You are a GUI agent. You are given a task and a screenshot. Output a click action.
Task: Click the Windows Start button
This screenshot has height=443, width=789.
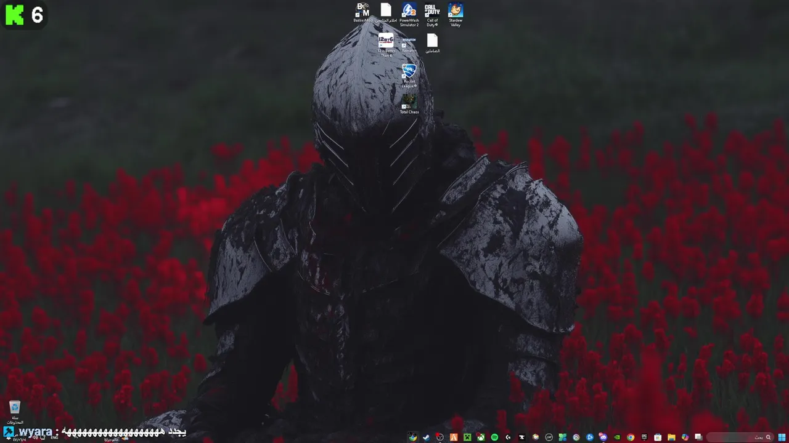(782, 437)
